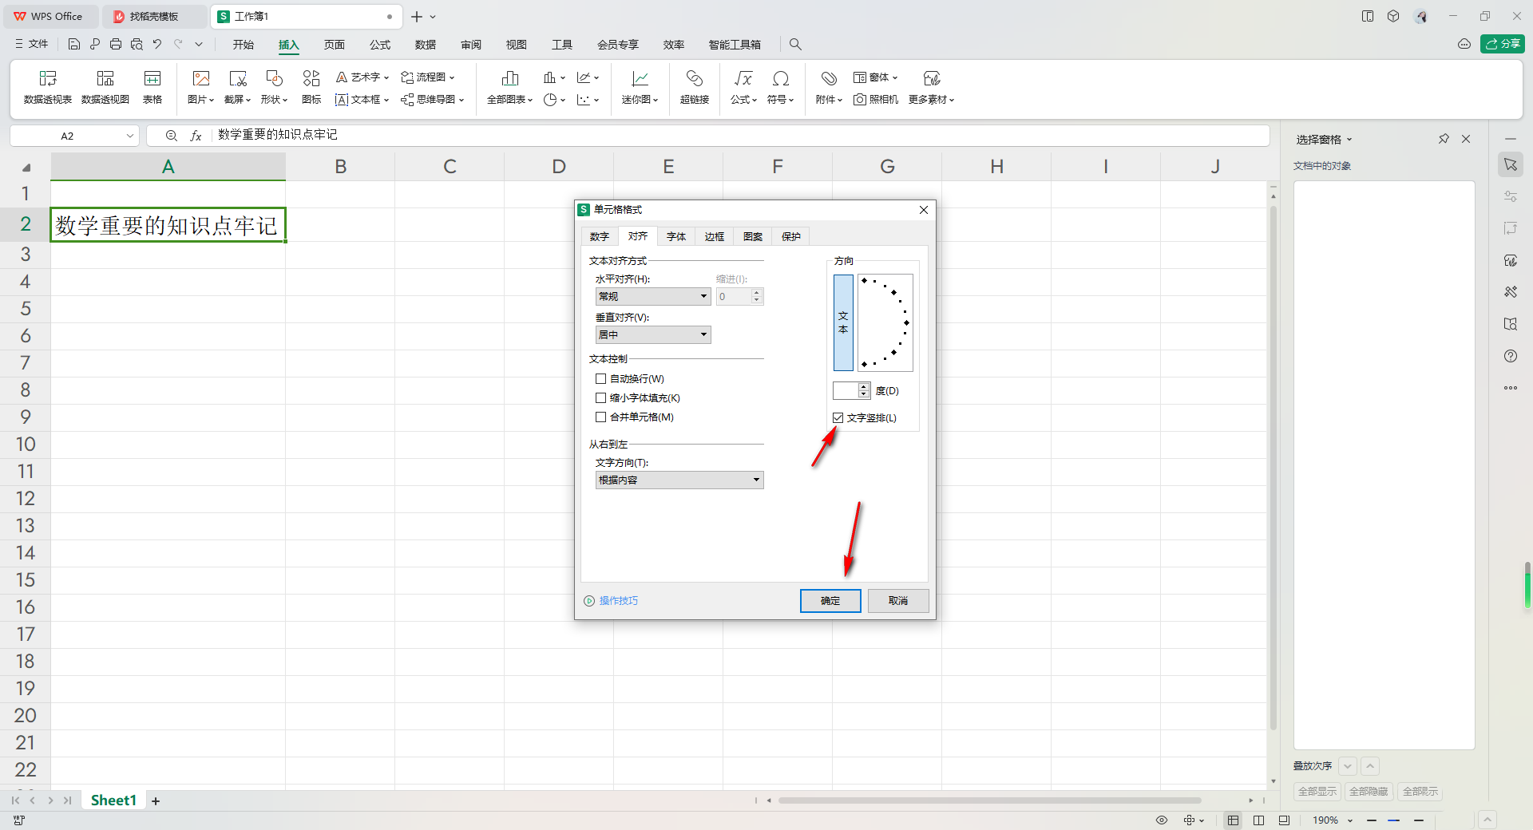Screen dimensions: 1533x830
Task: Open text direction (文字方向) dropdown
Action: [679, 480]
